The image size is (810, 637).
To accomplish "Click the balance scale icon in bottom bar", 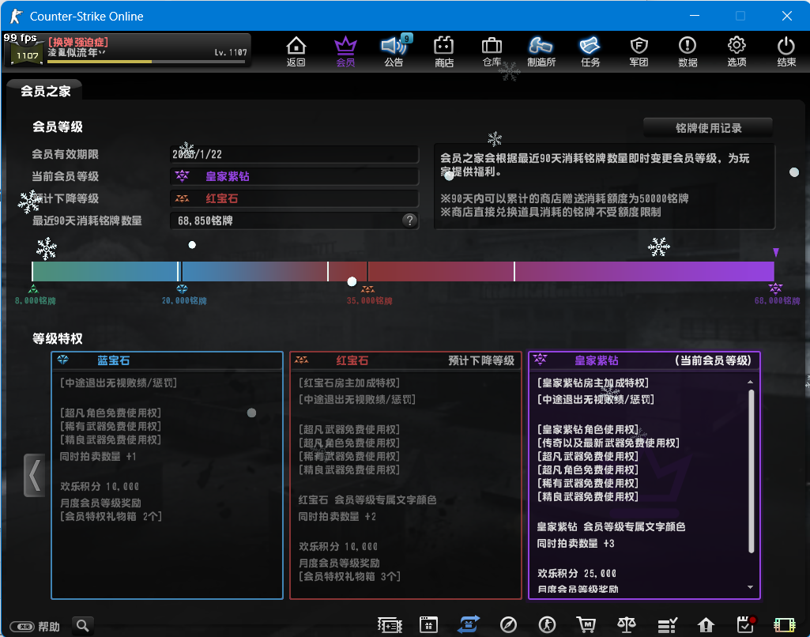I will pyautogui.click(x=627, y=624).
